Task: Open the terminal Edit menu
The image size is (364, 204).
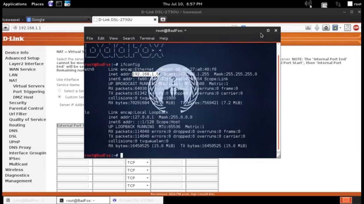Action: click(x=101, y=38)
